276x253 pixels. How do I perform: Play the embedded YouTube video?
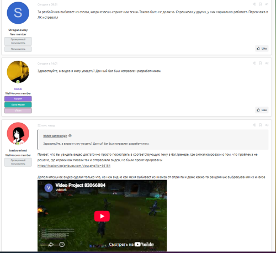pyautogui.click(x=102, y=216)
